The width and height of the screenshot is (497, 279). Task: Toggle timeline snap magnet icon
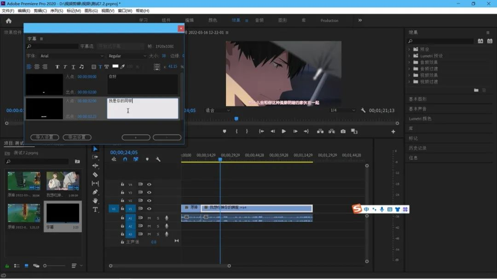pyautogui.click(x=125, y=159)
